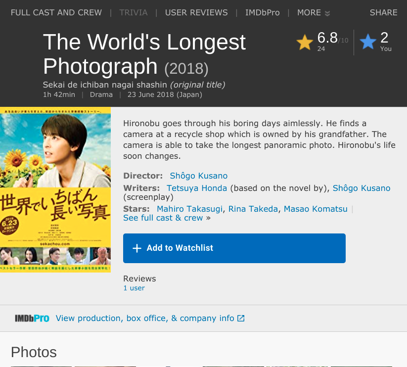Open Full Cast and Crew page
Image resolution: width=407 pixels, height=367 pixels.
coord(56,12)
